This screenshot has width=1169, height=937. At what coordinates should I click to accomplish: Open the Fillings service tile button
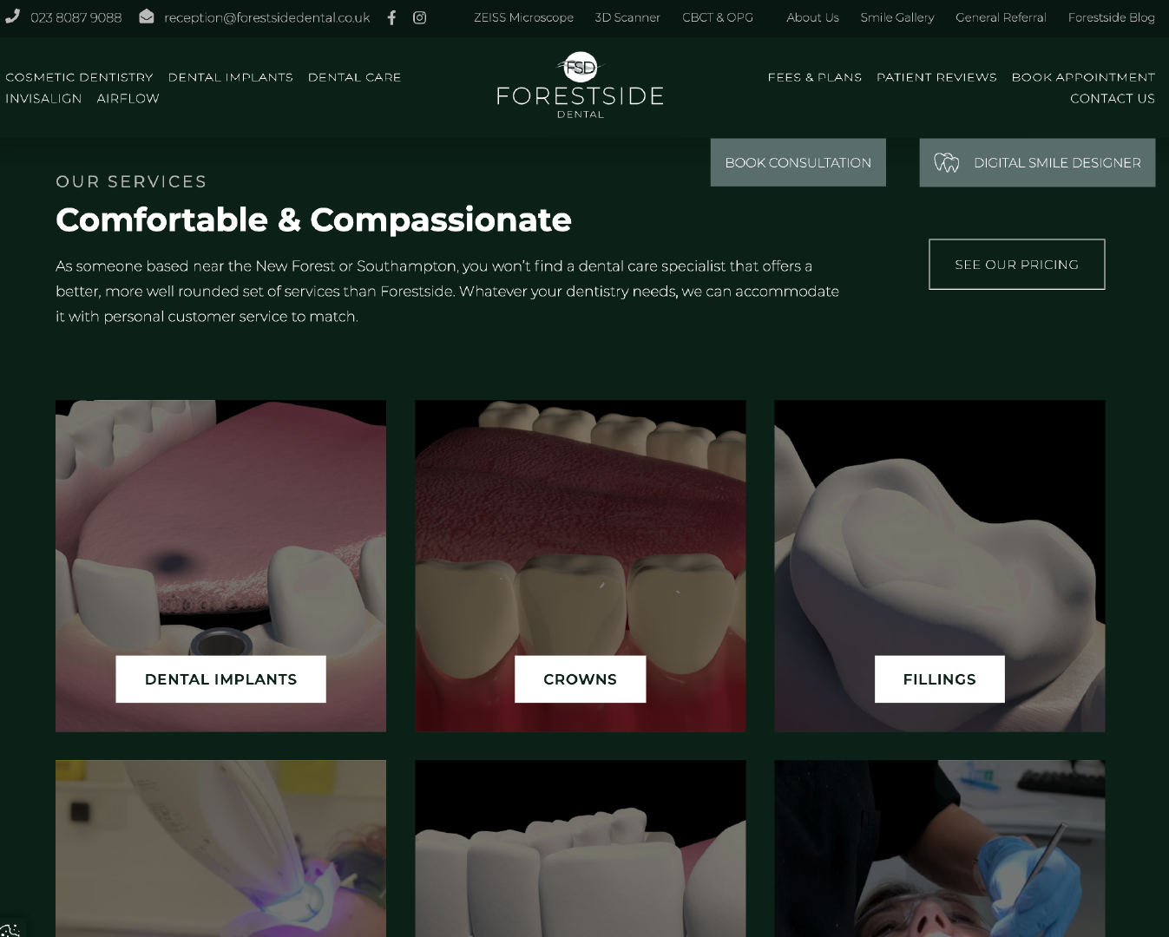coord(940,679)
